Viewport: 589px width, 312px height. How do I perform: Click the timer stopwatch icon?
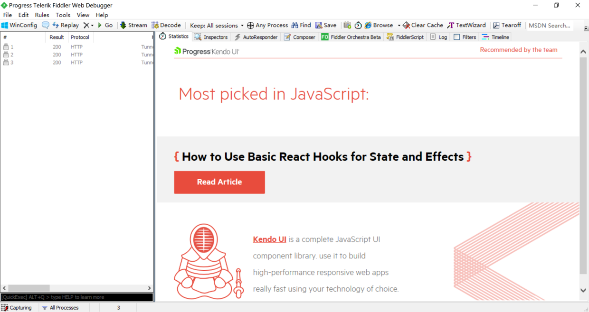tap(358, 25)
